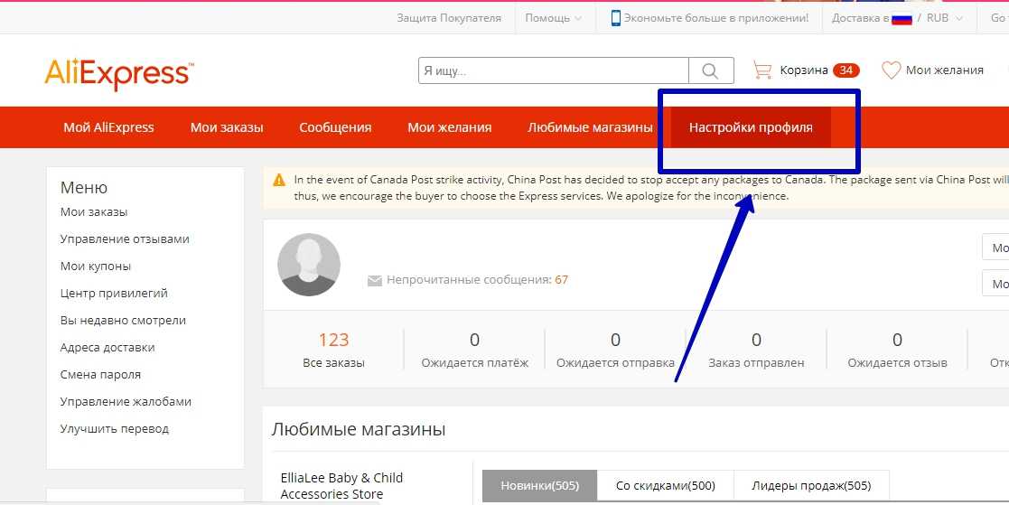Click the magnifying glass search button

point(711,70)
